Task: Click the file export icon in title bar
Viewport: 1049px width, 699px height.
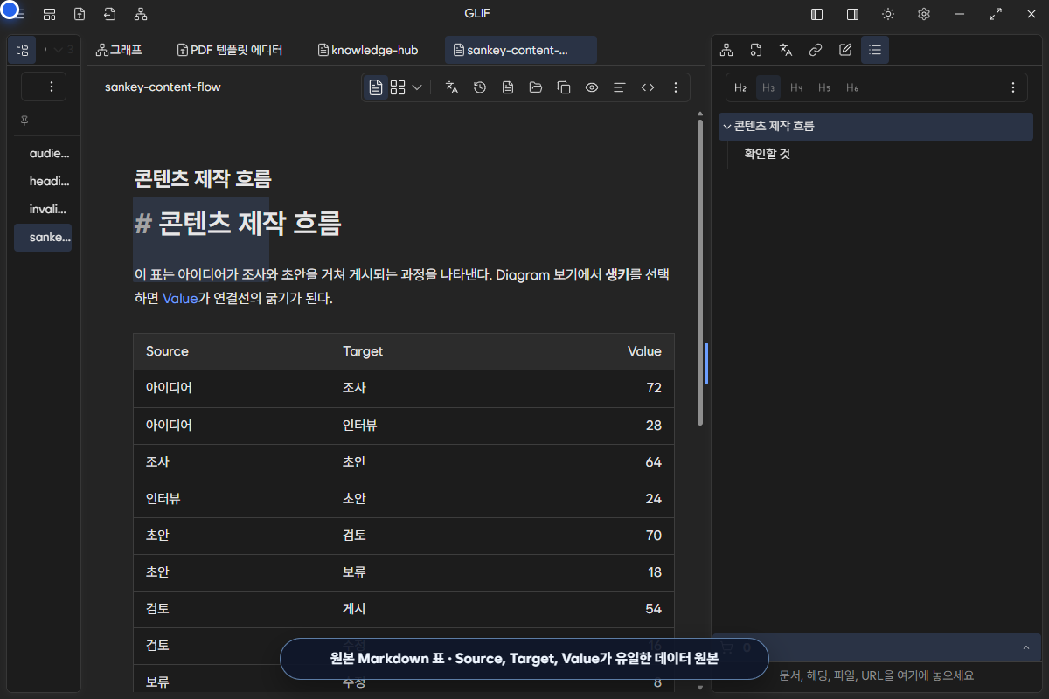Action: coord(80,14)
